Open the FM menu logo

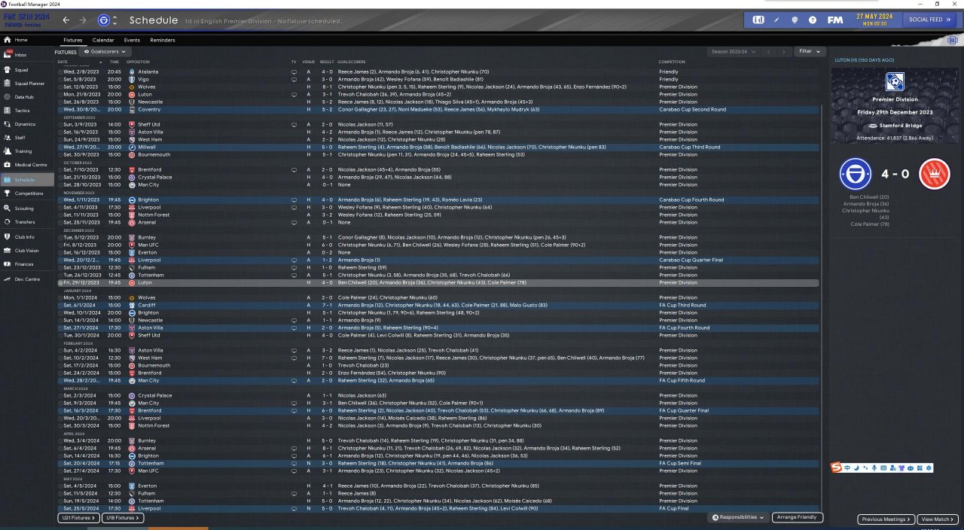(x=834, y=20)
